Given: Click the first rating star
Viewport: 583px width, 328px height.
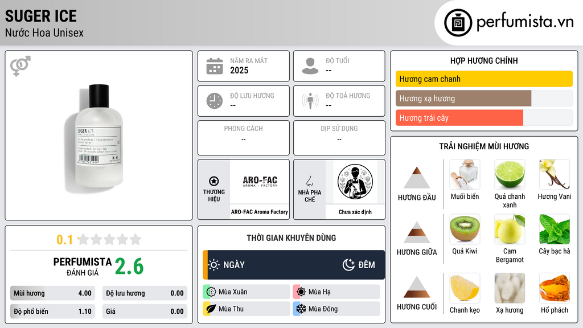Looking at the screenshot, I should point(84,239).
